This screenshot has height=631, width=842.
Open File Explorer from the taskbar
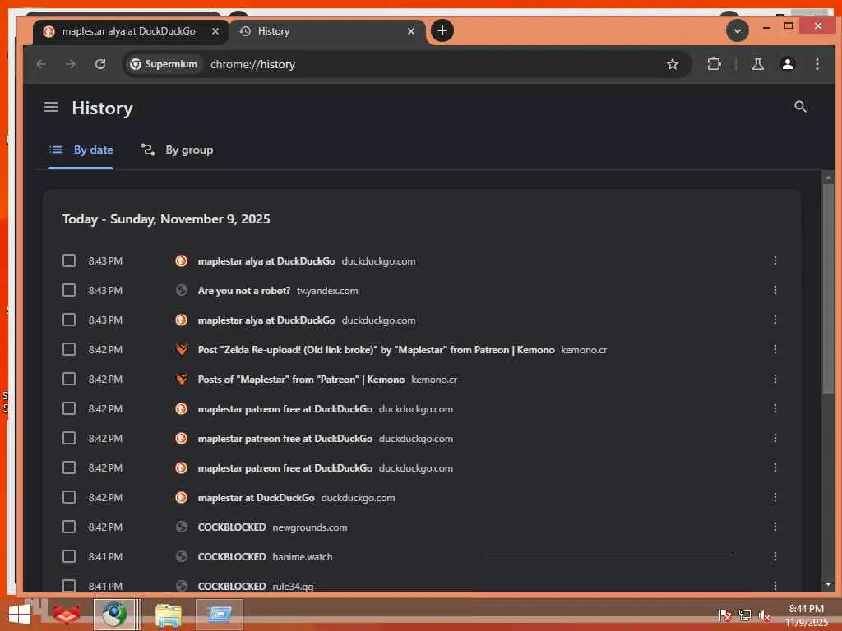[168, 615]
